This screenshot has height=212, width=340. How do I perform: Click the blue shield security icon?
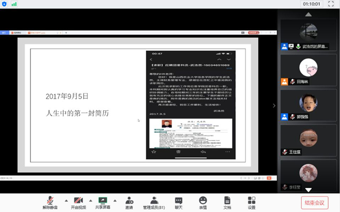tap(4, 4)
